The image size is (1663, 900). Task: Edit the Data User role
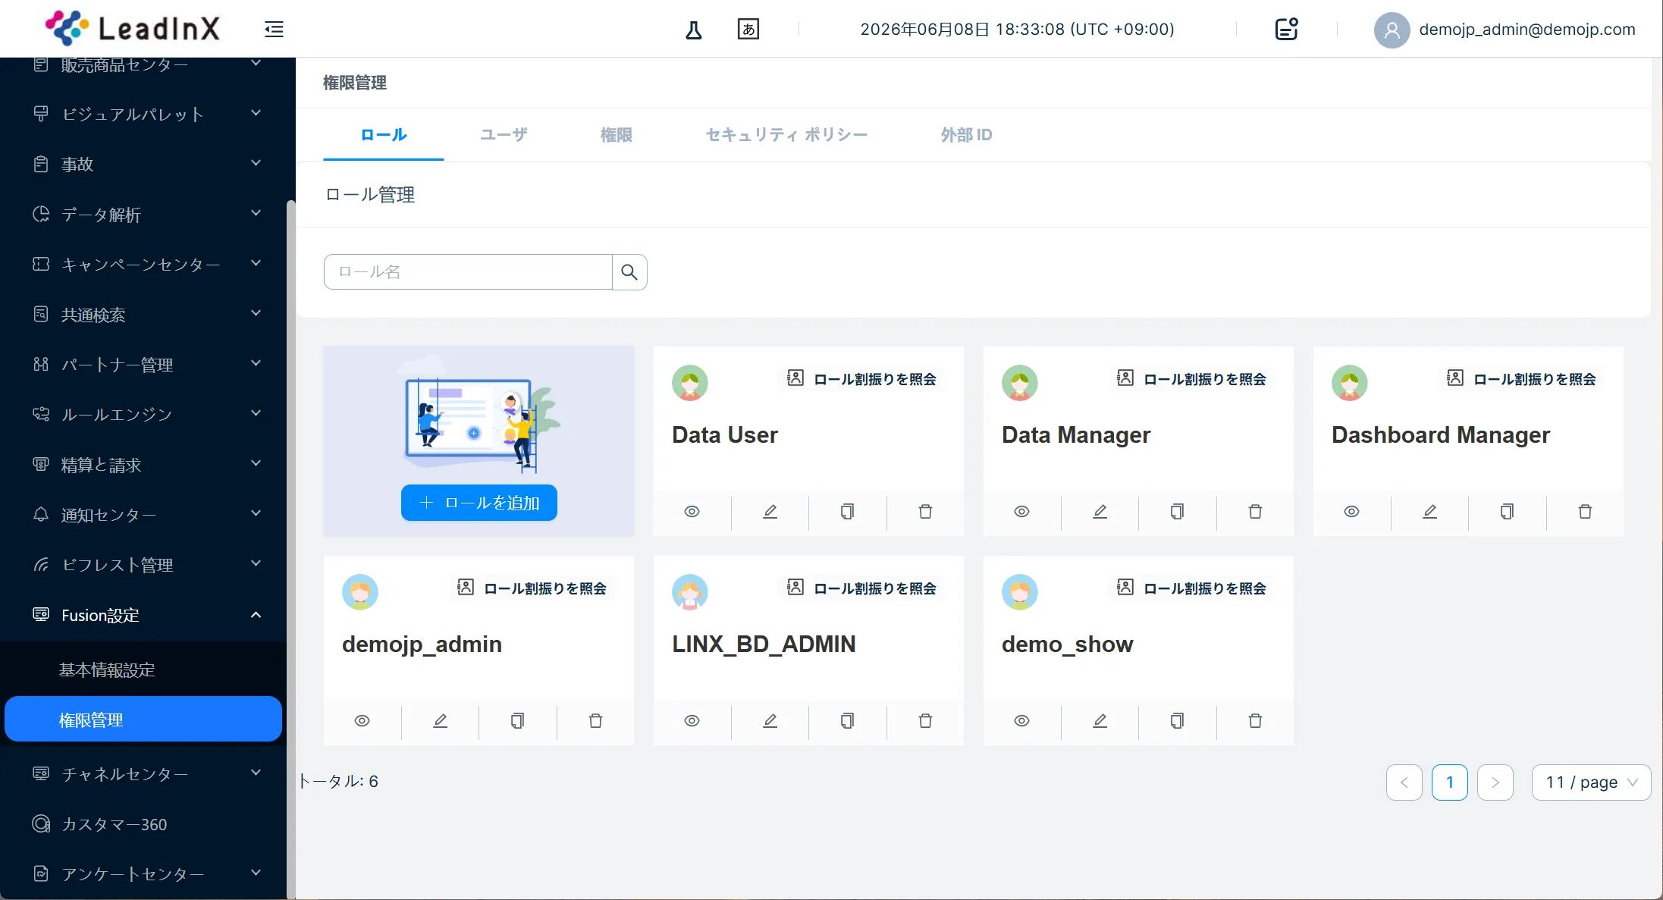click(770, 512)
